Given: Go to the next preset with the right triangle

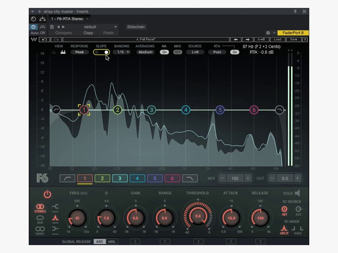Looking at the screenshot, I should coord(63,27).
